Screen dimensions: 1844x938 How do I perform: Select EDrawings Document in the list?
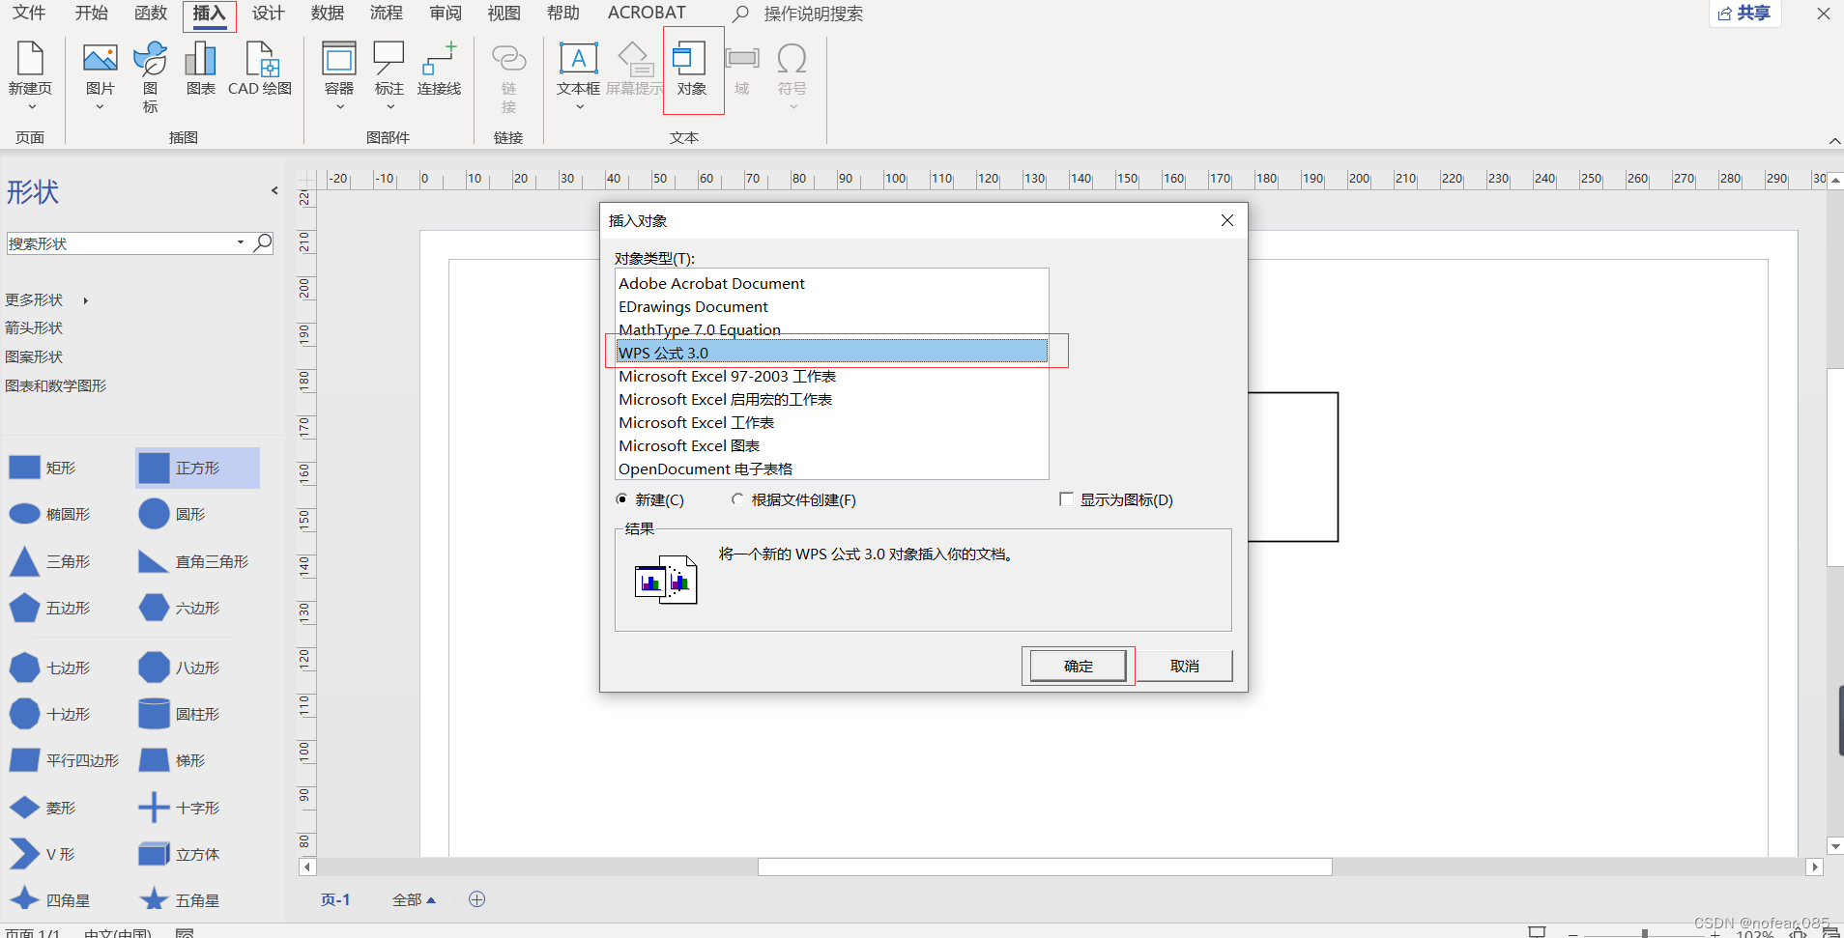click(x=831, y=306)
